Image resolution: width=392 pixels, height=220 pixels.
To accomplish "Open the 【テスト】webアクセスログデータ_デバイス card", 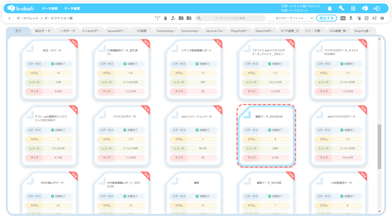I will 266,69.
